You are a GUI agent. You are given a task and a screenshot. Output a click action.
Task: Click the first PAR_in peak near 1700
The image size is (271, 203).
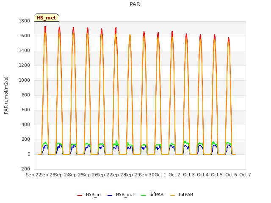point(45,27)
